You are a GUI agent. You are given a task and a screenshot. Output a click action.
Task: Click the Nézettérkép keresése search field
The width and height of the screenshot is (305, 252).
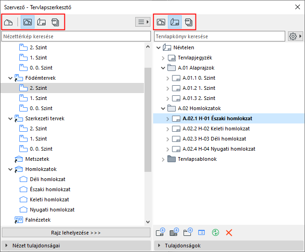click(x=76, y=36)
